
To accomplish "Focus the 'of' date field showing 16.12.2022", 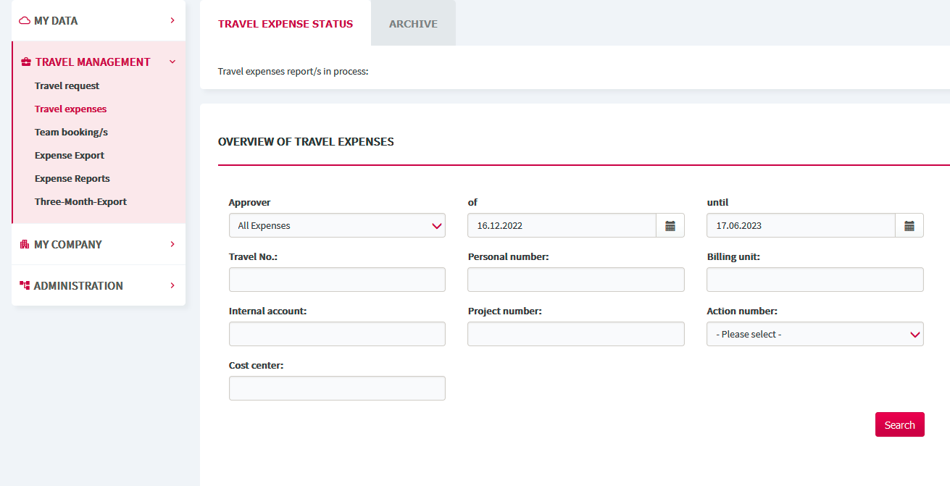I will pyautogui.click(x=562, y=225).
